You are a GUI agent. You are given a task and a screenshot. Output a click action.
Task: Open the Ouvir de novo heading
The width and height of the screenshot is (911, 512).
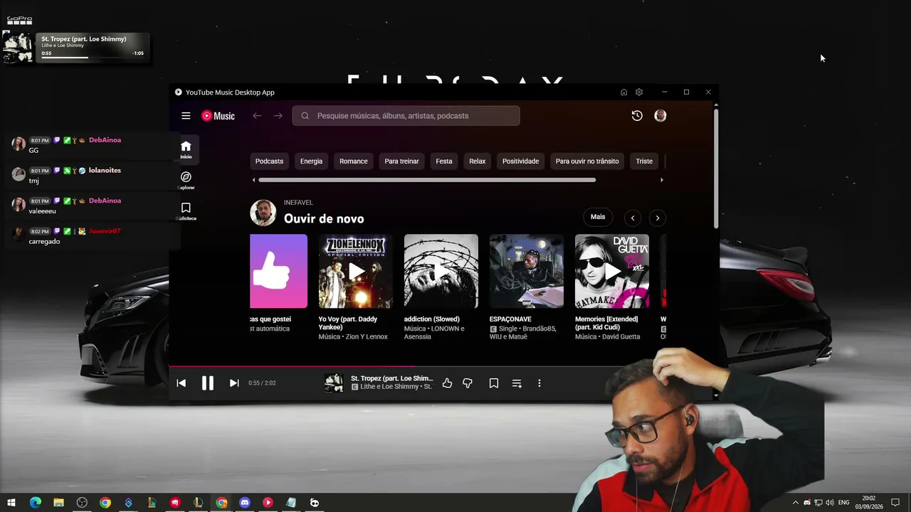(324, 218)
